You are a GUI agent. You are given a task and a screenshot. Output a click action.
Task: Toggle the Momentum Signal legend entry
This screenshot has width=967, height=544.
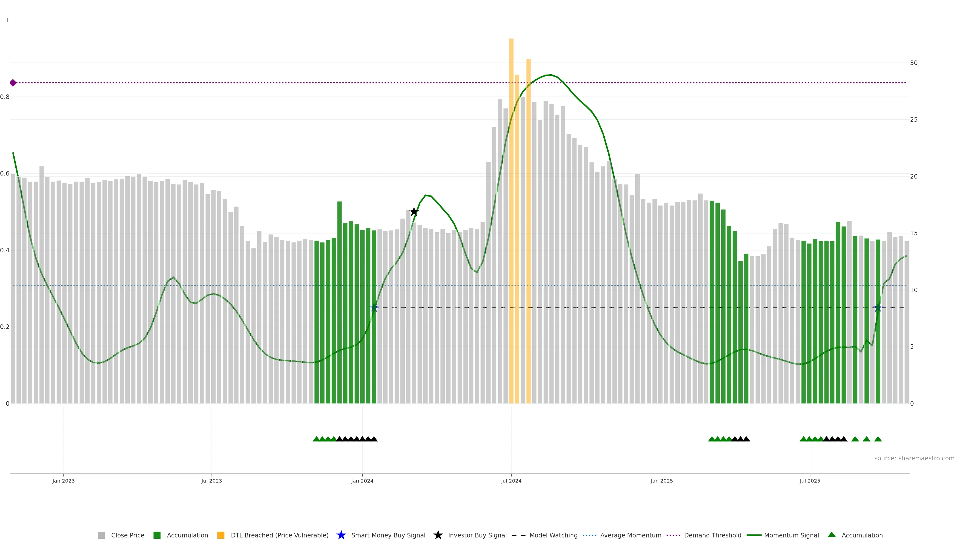[791, 535]
